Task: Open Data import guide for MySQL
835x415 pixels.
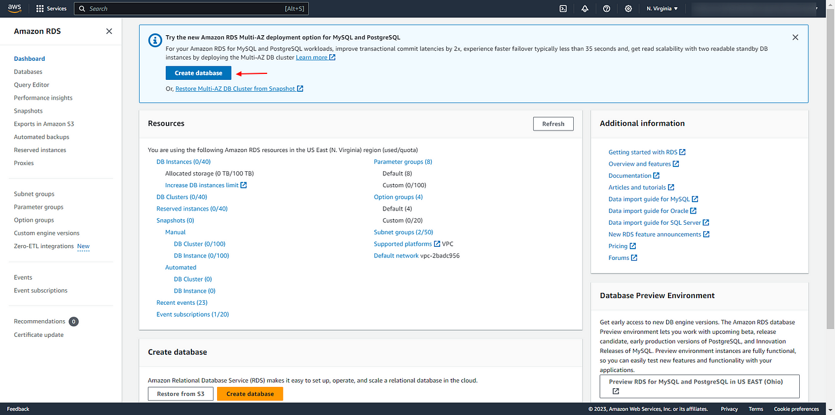Action: [653, 199]
